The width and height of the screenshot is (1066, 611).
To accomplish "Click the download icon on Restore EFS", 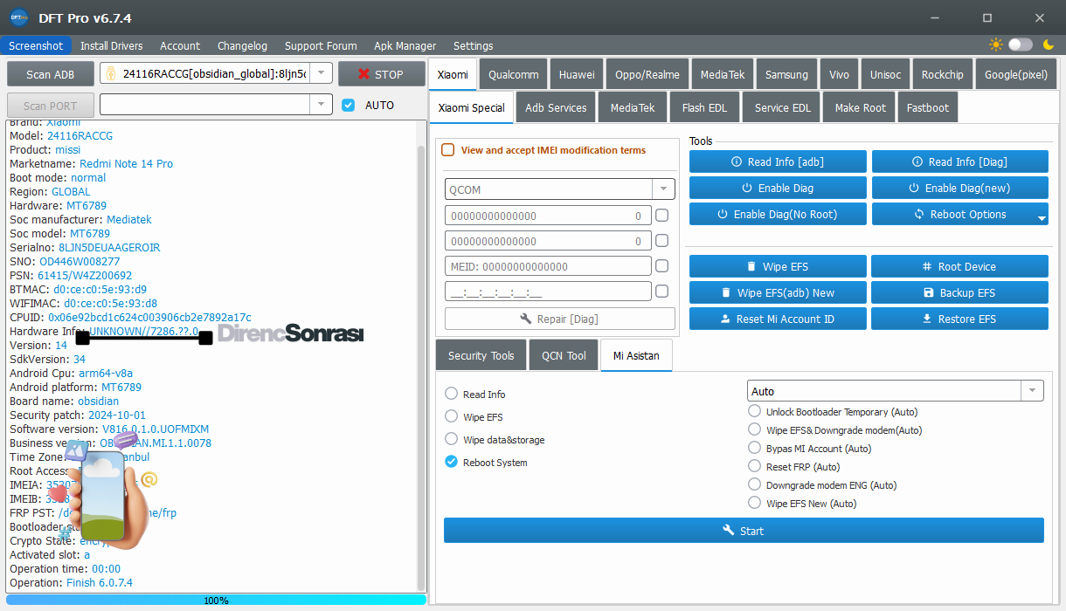I will [926, 319].
